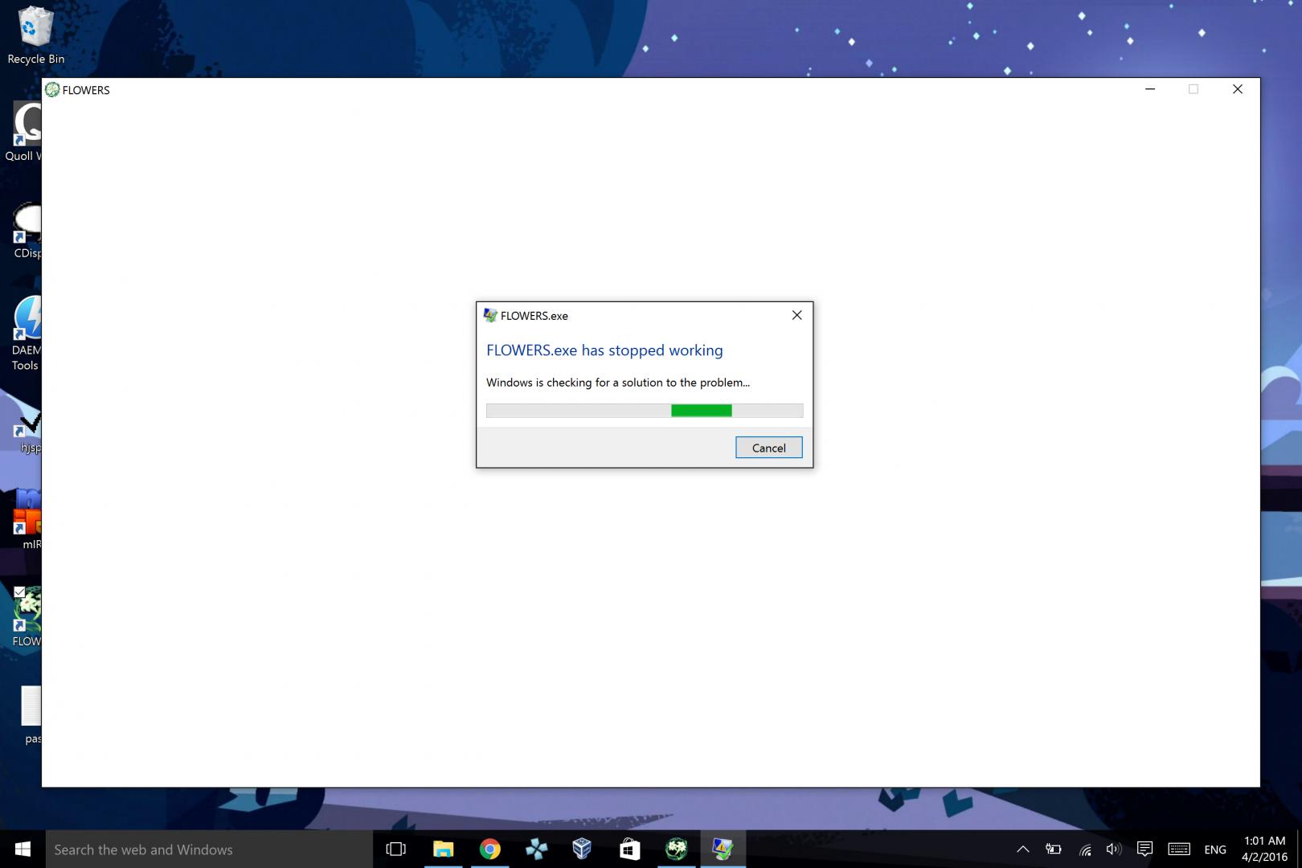Cancel the solution check in FLOWERS.exe dialog
1302x868 pixels.
pos(768,448)
